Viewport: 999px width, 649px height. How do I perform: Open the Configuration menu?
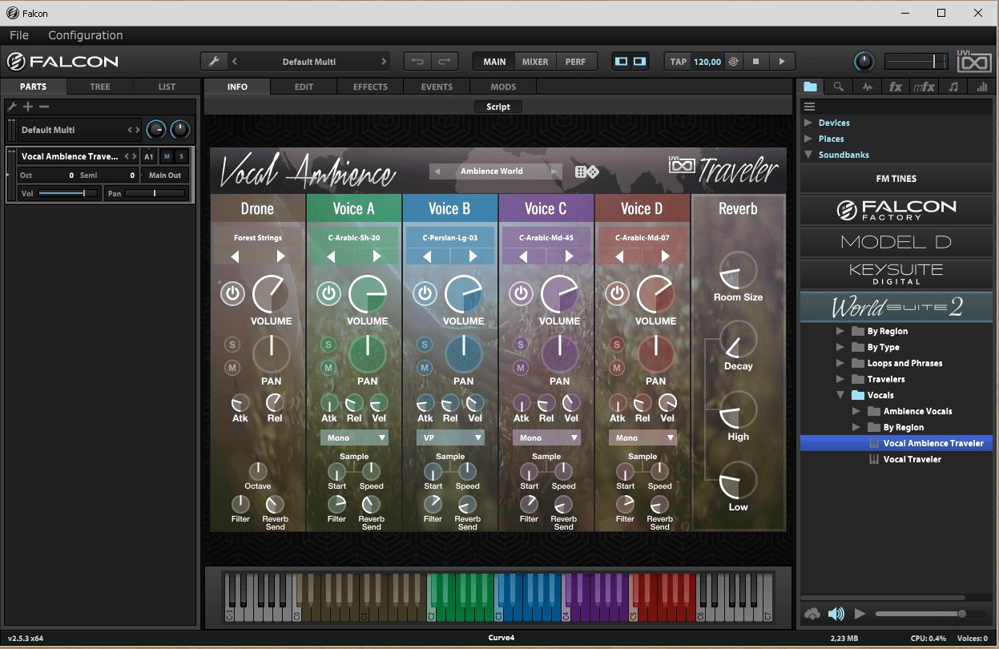86,35
